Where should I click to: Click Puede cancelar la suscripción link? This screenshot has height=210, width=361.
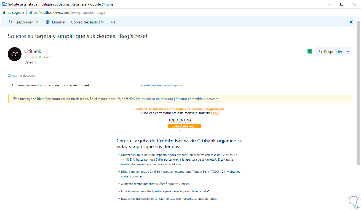click(x=162, y=85)
